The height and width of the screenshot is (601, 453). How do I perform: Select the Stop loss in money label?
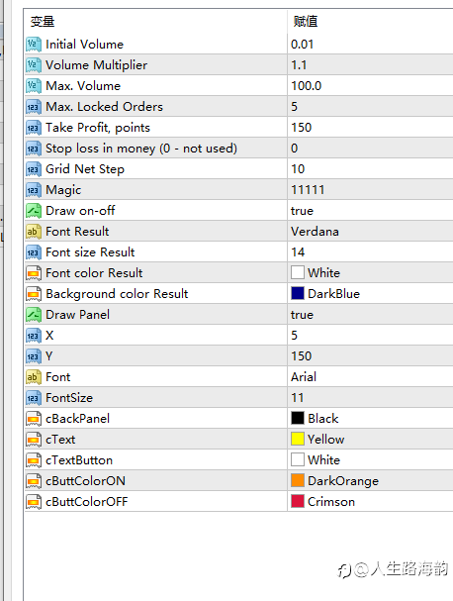click(x=141, y=149)
